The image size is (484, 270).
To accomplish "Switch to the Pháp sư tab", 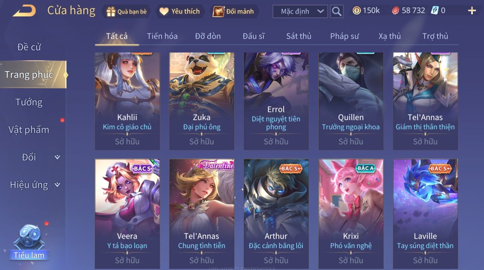I will point(344,36).
